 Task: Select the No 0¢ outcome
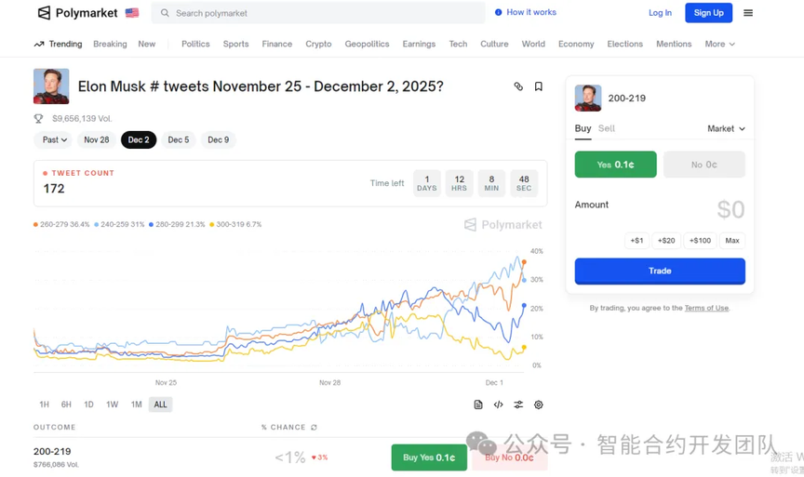(x=703, y=165)
